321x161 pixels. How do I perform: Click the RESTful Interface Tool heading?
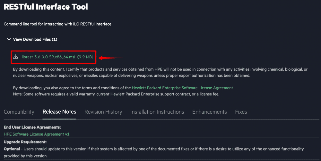46,7
